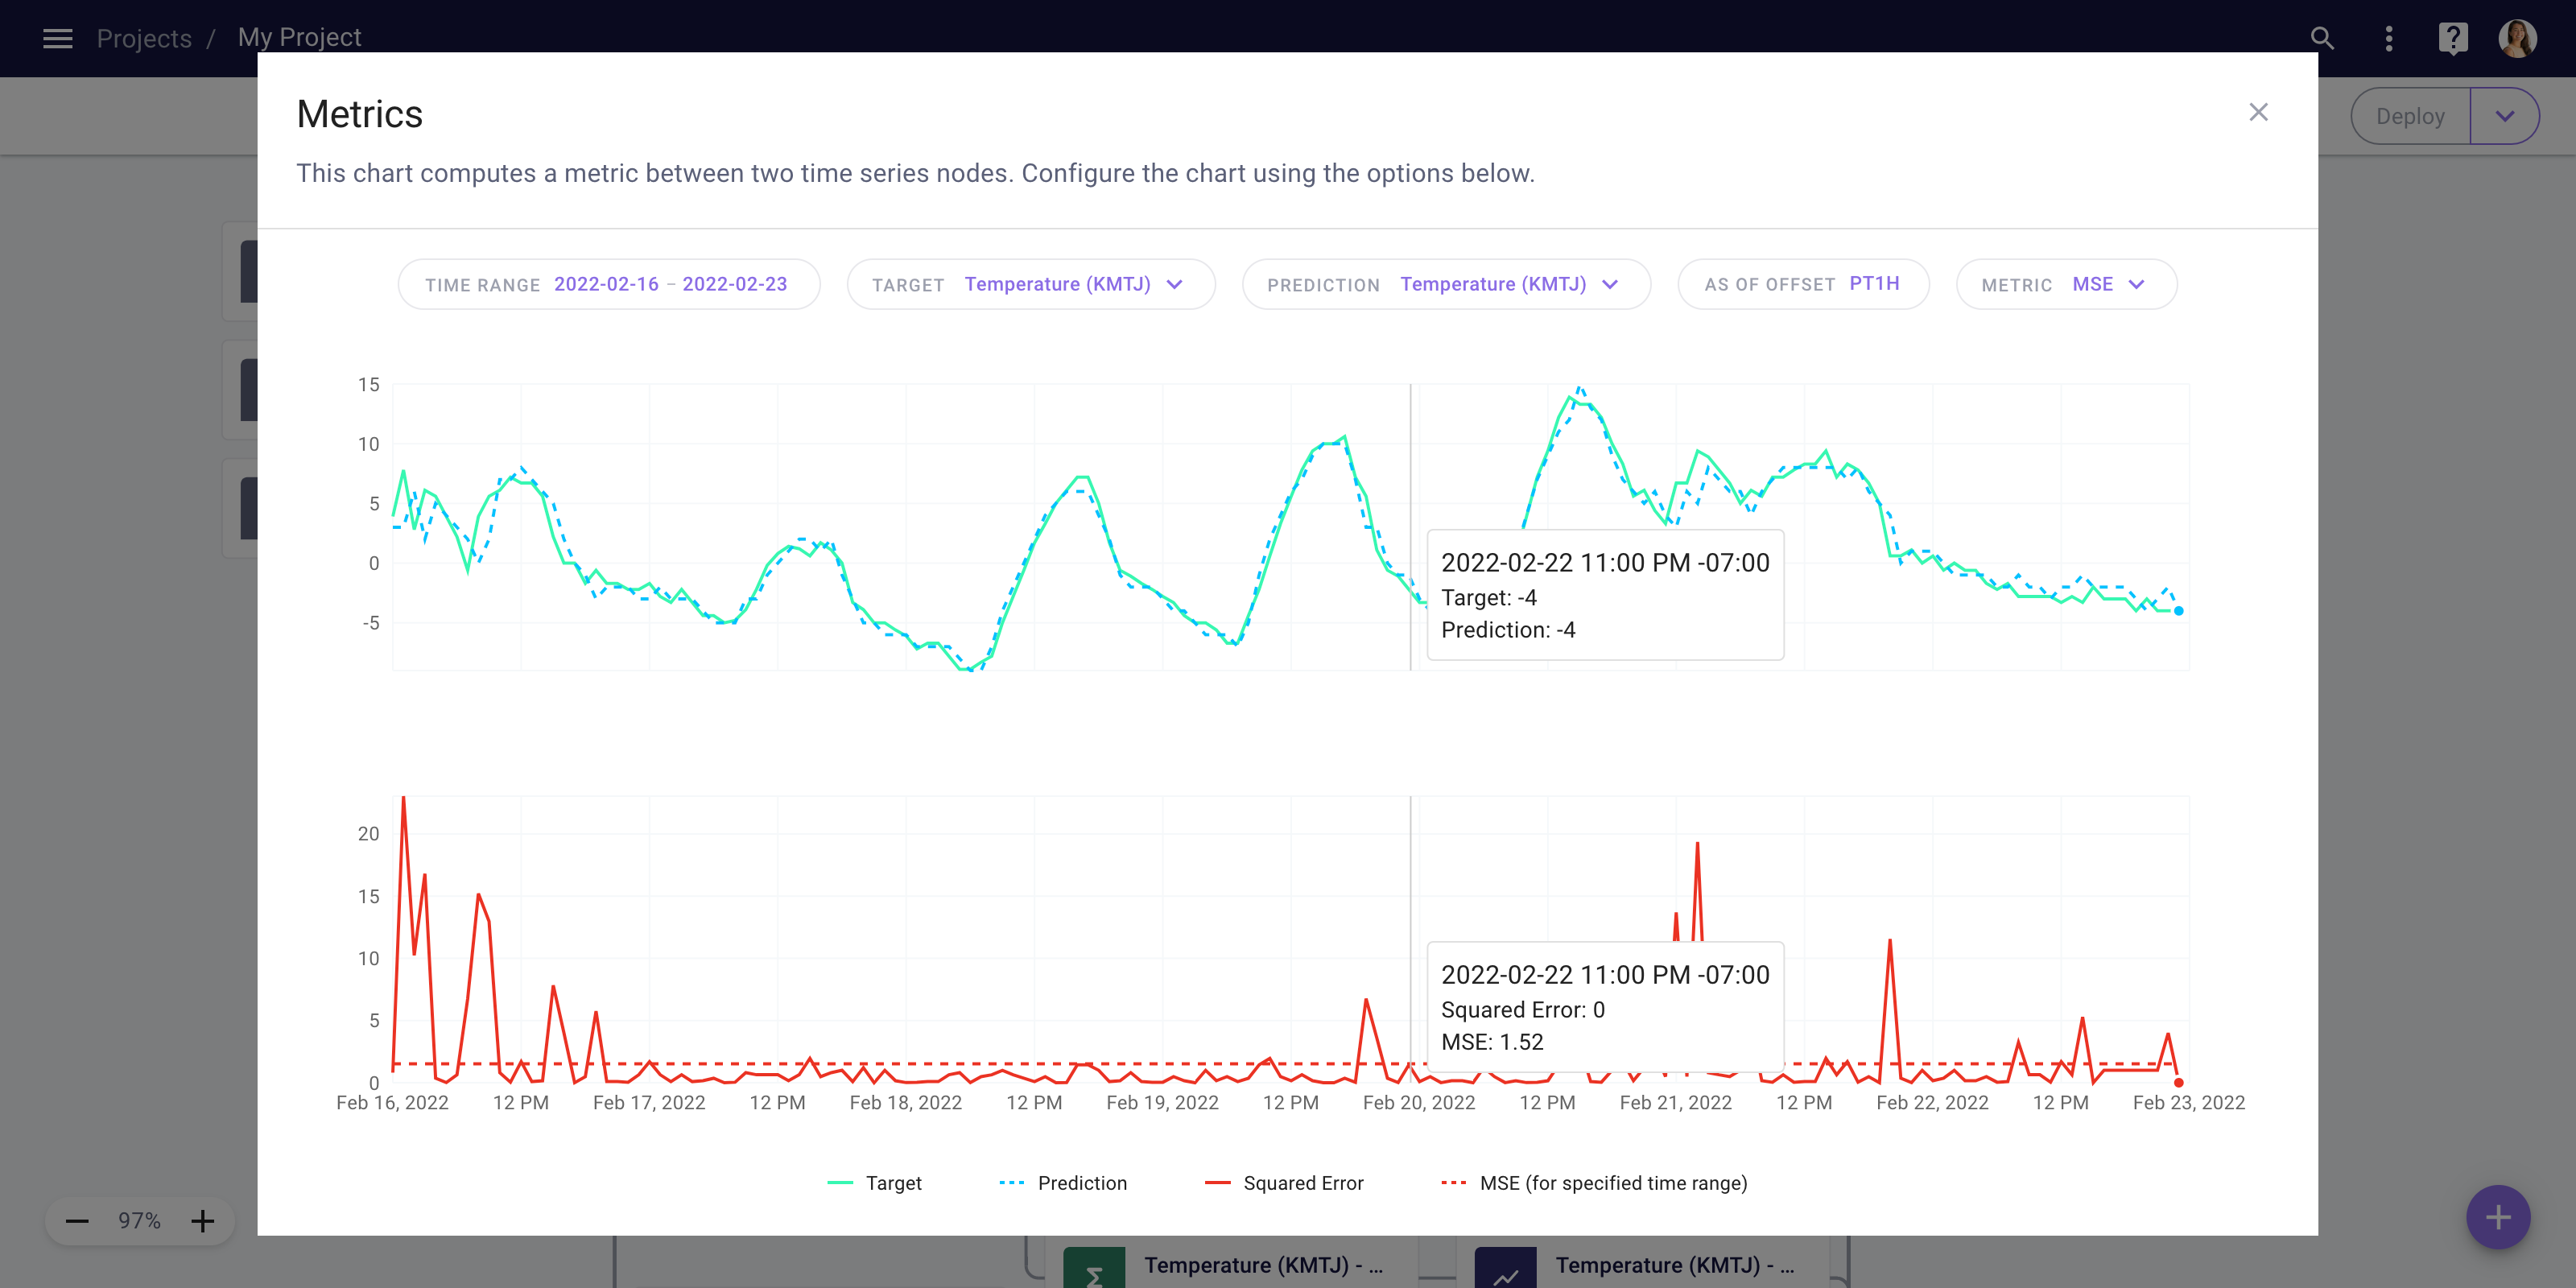
Task: Open the vertical three-dot options menu
Action: 2389,38
